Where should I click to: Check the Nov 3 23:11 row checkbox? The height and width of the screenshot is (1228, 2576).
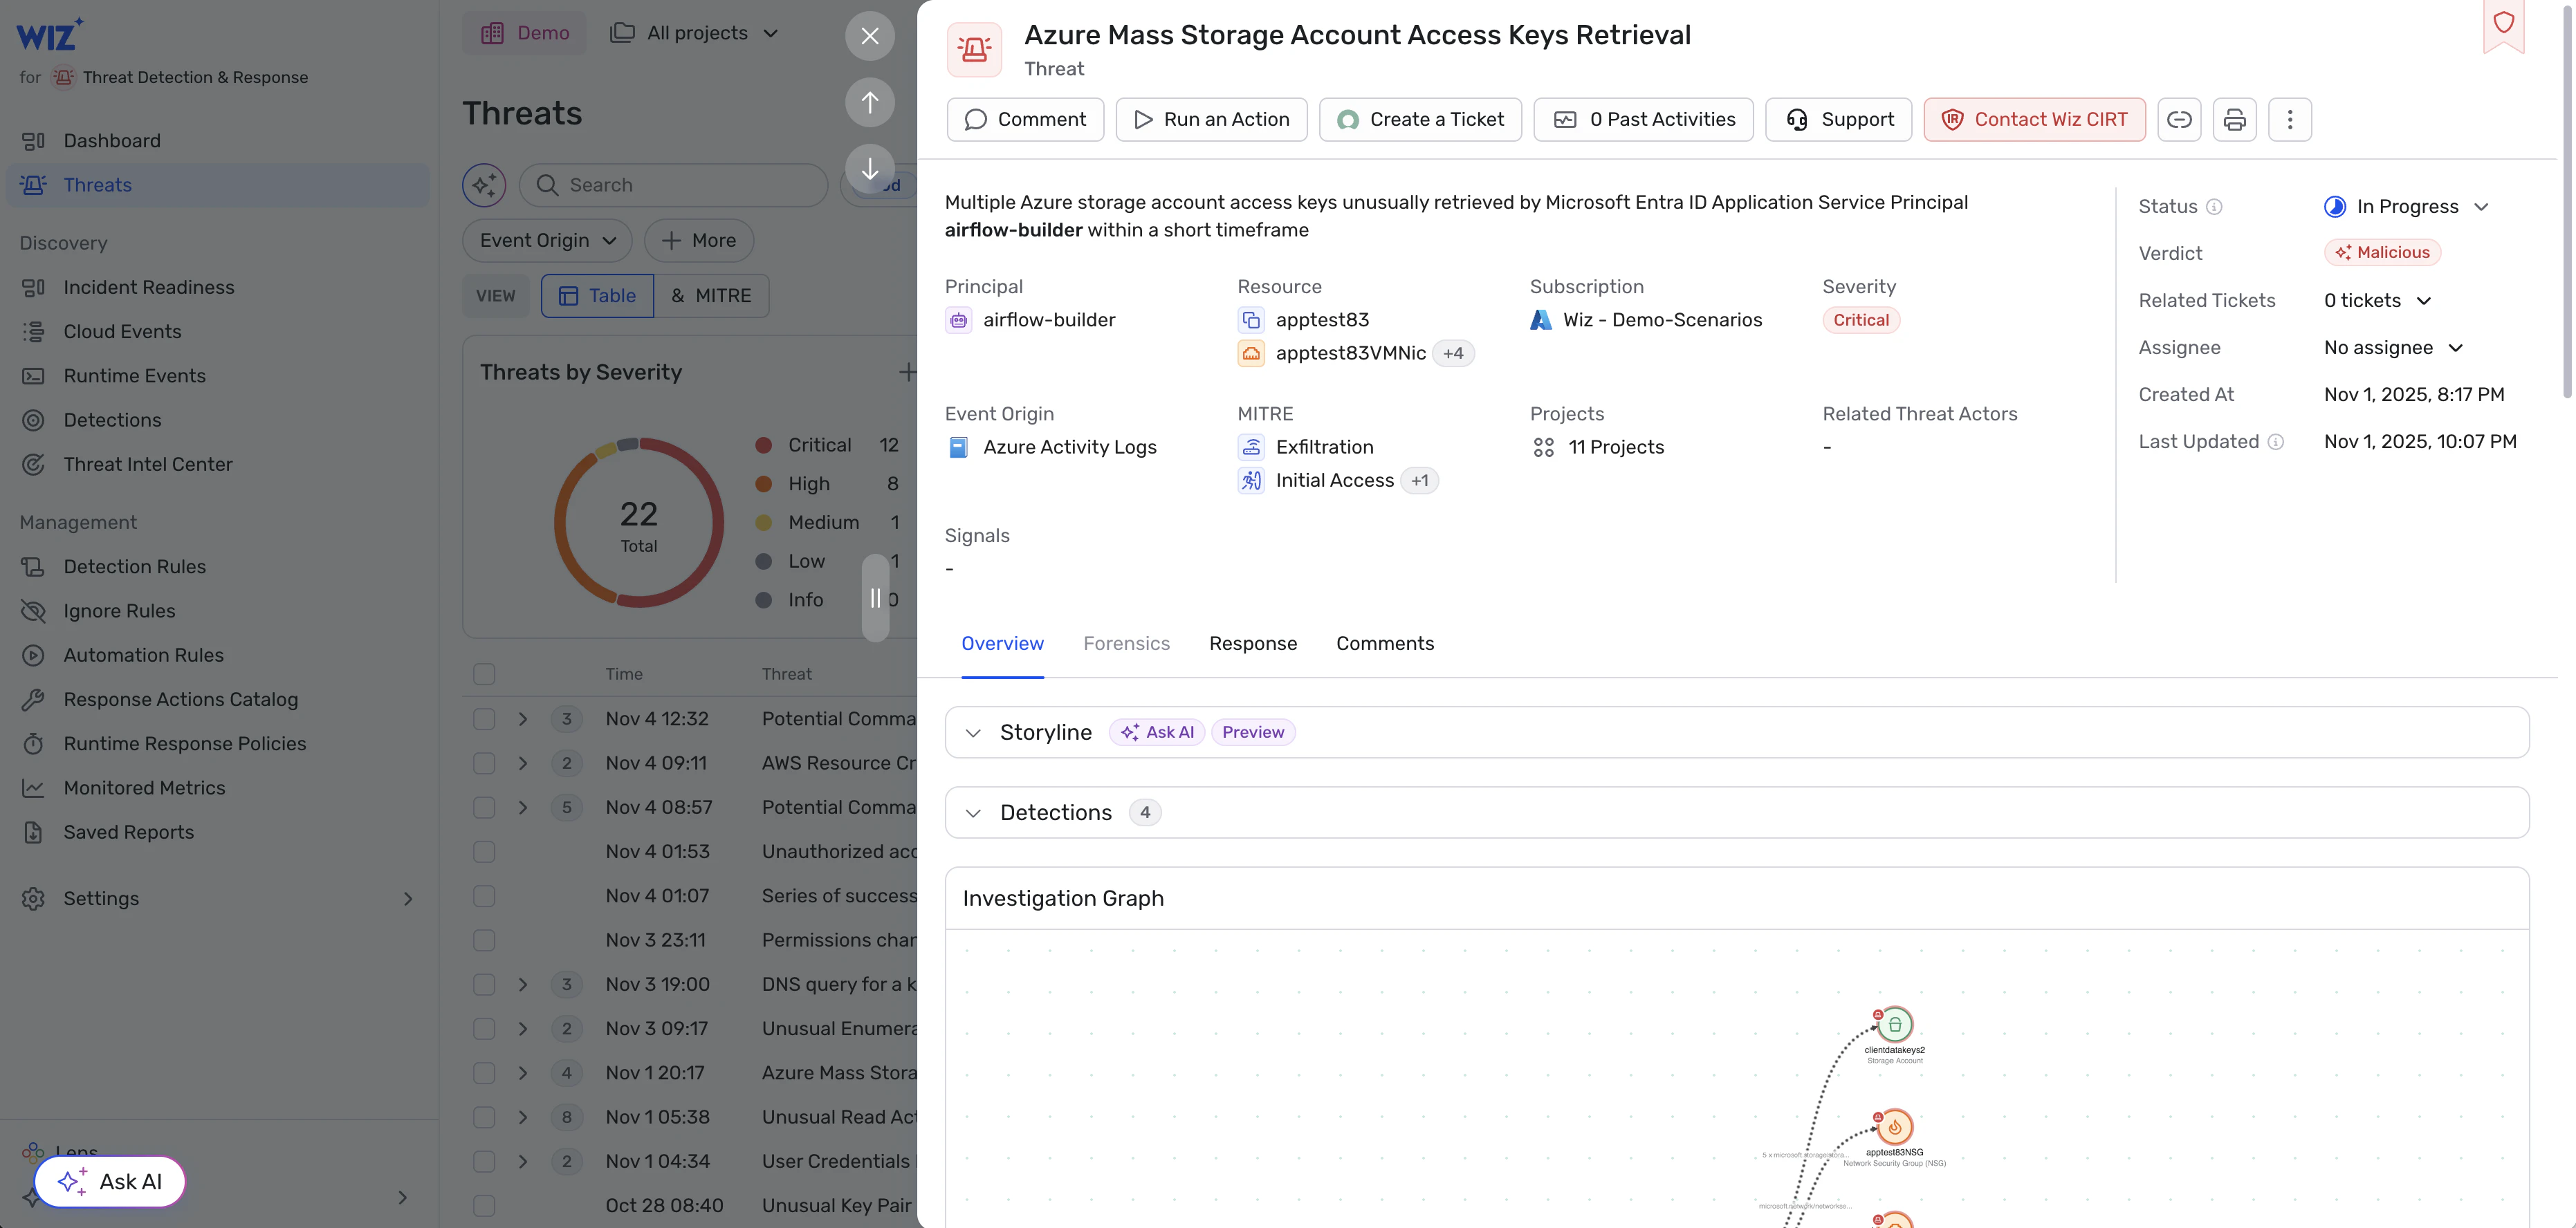[484, 940]
